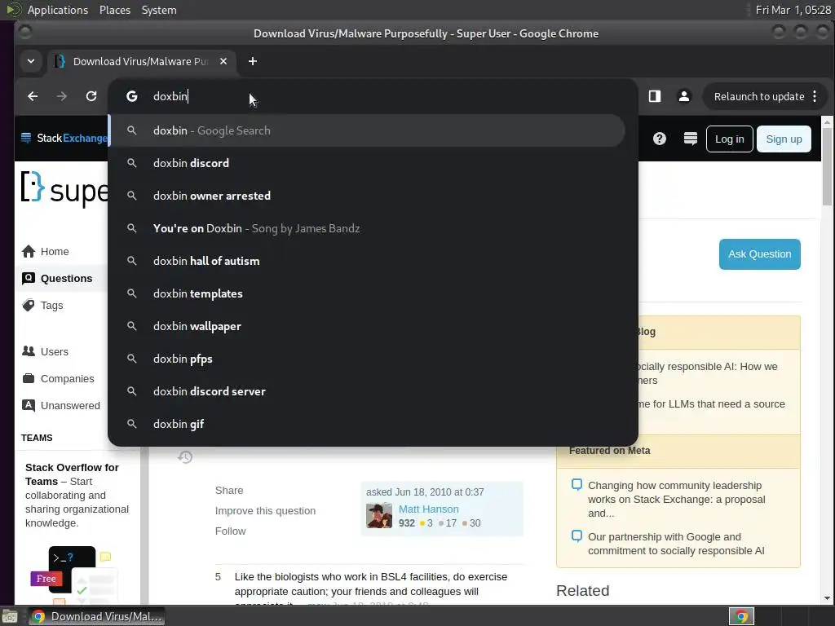Click the Sign up button
835x626 pixels.
click(784, 139)
